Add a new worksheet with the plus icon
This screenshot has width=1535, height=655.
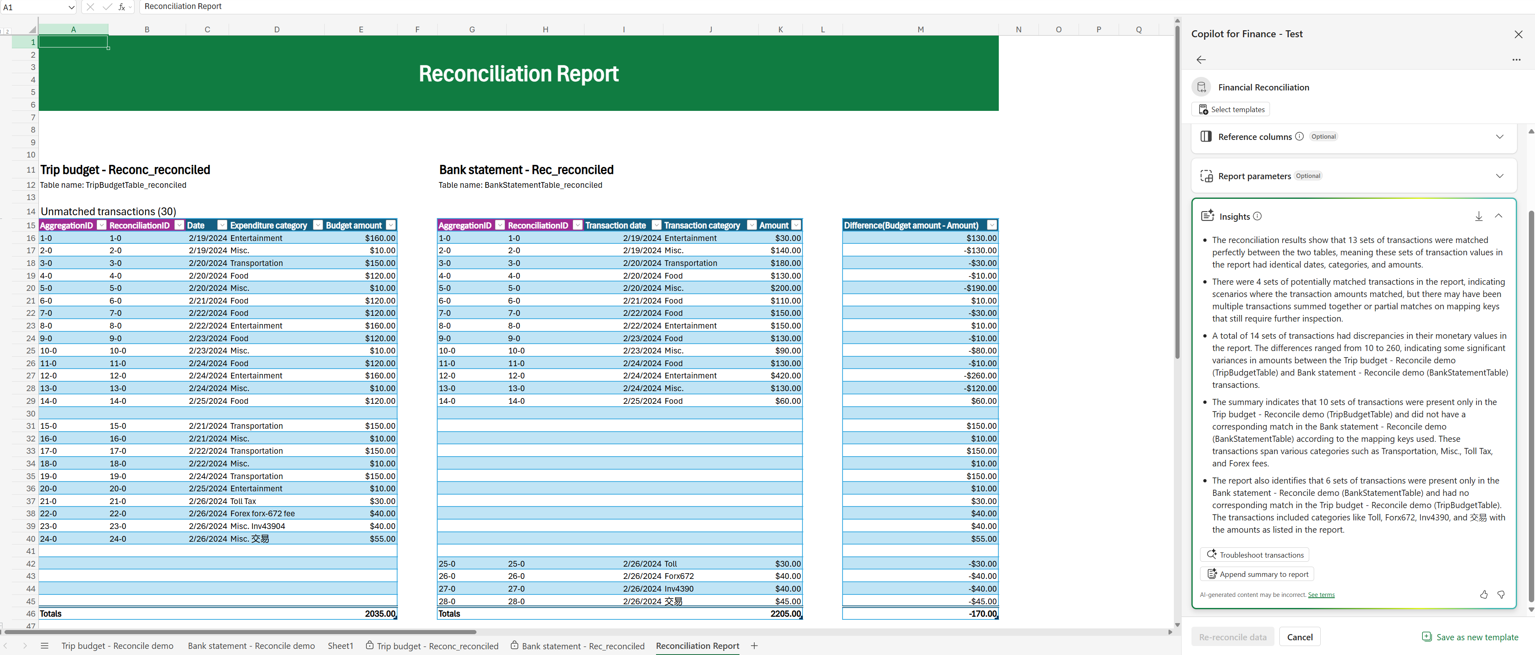coord(754,646)
